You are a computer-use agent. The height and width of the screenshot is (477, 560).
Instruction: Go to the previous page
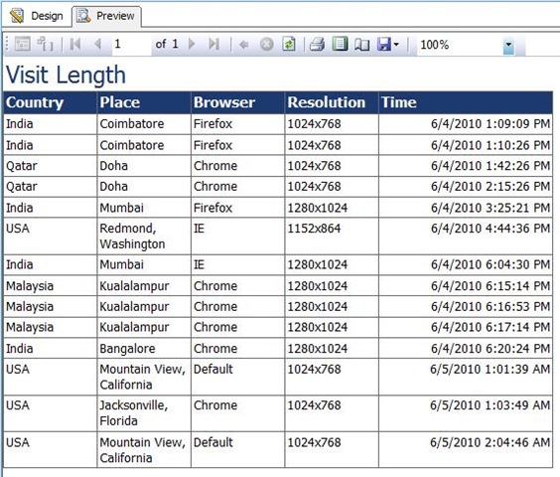pyautogui.click(x=98, y=45)
